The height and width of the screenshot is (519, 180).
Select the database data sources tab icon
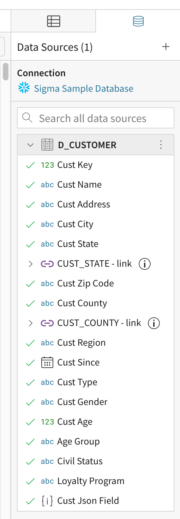click(x=138, y=22)
